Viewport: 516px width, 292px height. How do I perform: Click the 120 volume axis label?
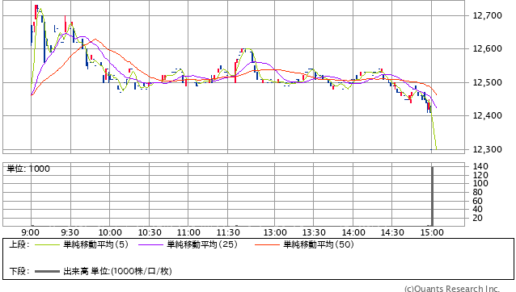[480, 175]
